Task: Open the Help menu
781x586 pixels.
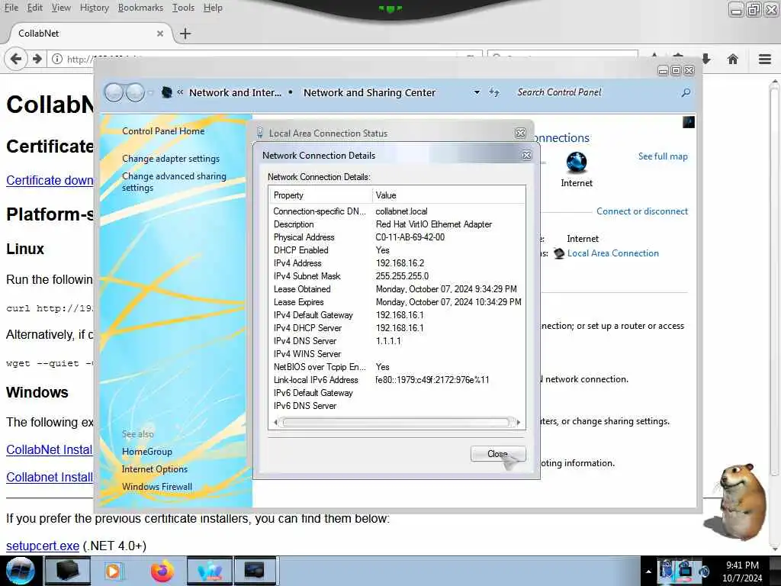Action: (213, 8)
